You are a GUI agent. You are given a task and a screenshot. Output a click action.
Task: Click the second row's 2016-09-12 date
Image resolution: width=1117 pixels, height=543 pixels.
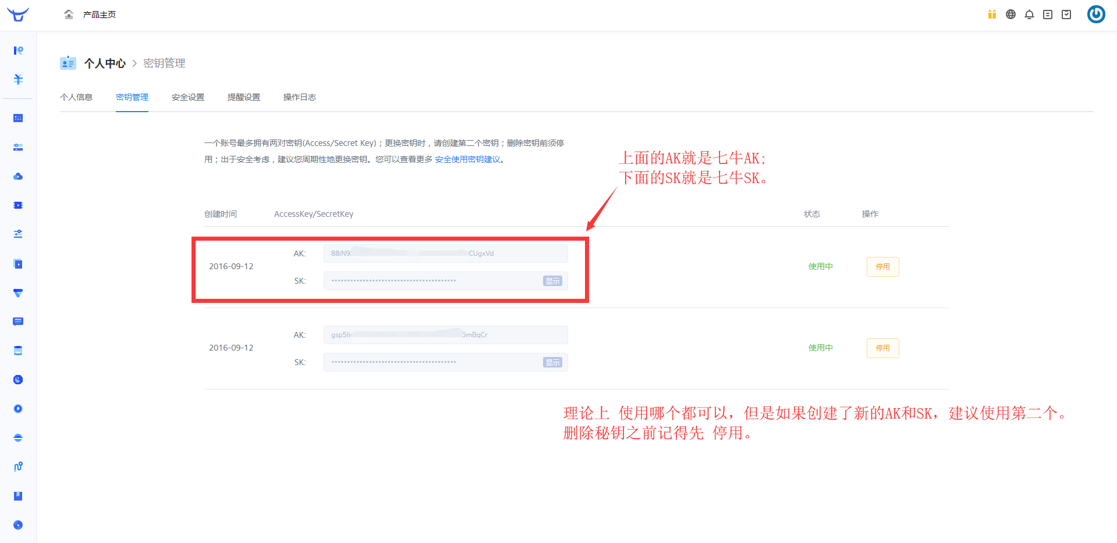click(x=231, y=348)
